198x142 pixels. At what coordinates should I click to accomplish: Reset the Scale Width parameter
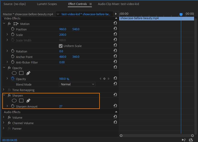(x=115, y=40)
